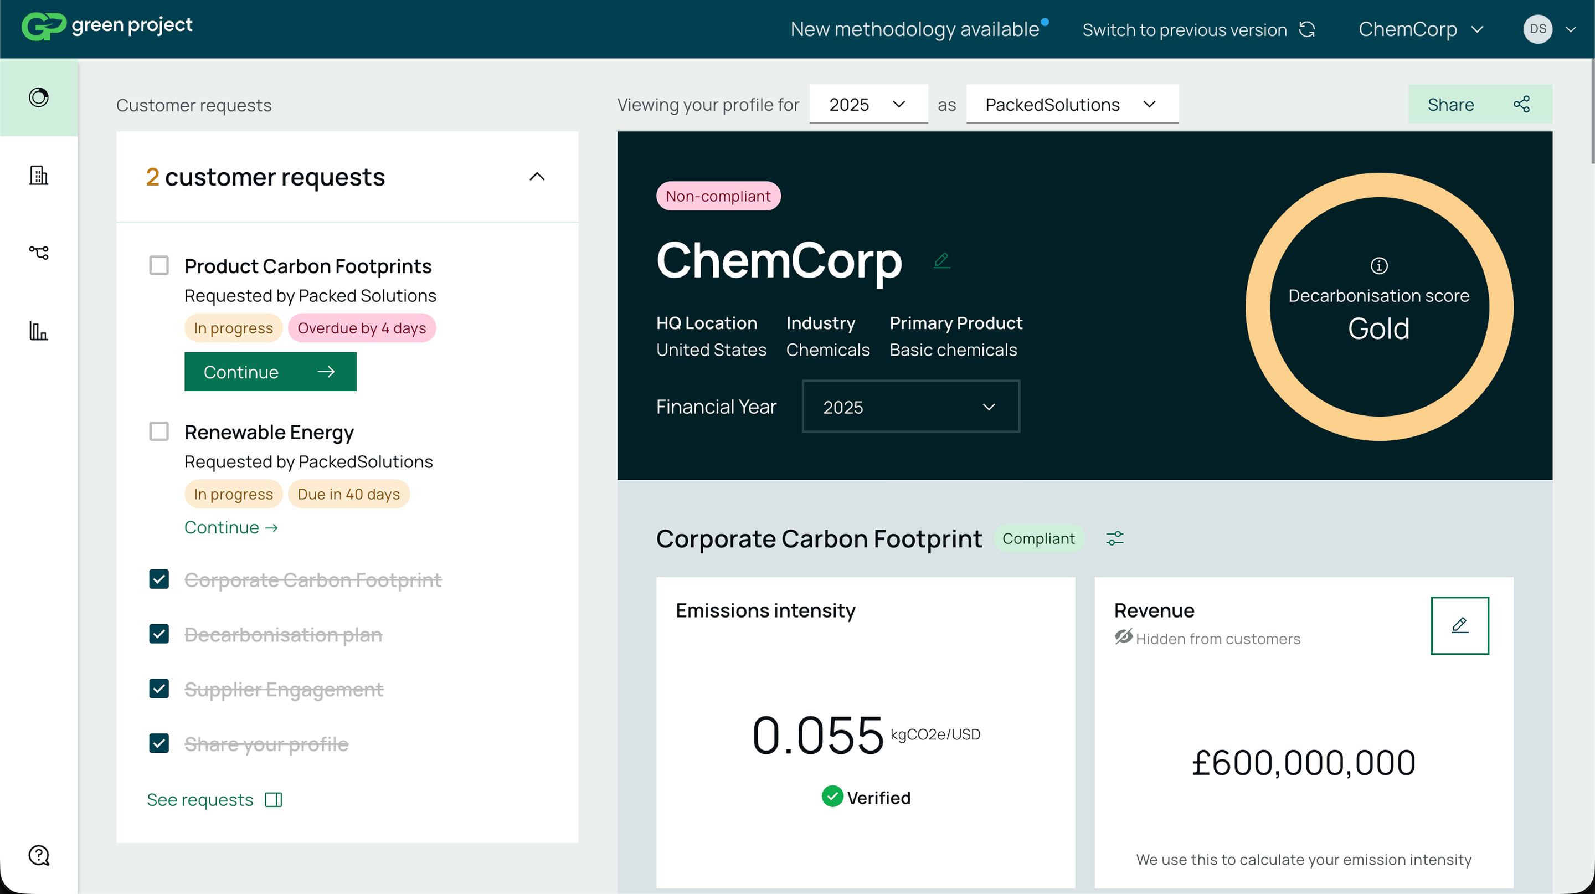Screen dimensions: 1595x894
Task: Click the Decarbonisation score info icon
Action: pyautogui.click(x=1379, y=266)
